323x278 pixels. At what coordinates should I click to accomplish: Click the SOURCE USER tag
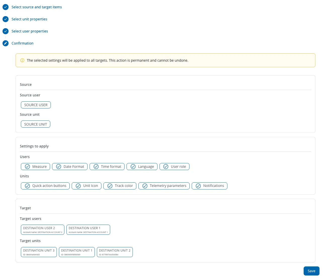(x=36, y=105)
